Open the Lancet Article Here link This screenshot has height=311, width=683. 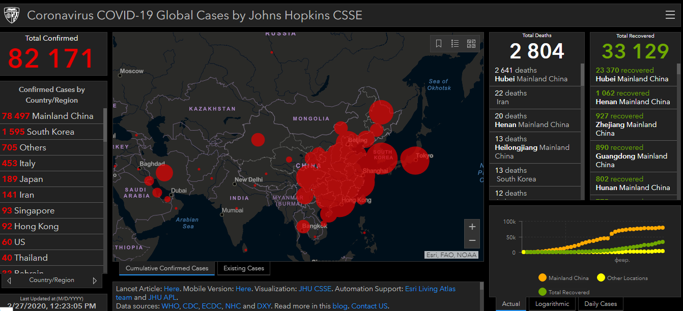[172, 289]
